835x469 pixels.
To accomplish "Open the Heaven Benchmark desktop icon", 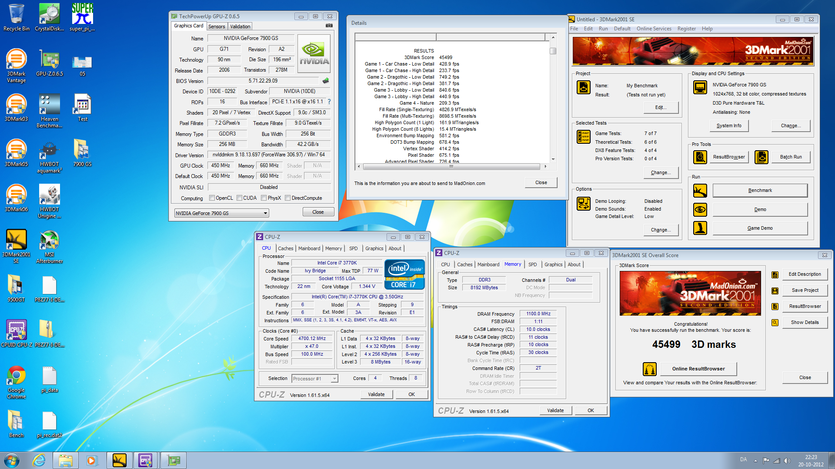I will coord(49,111).
